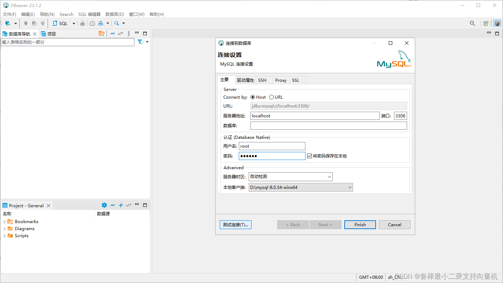Screen dimensions: 503x283
Task: Click the blue database tasks blocks icon
Action: click(x=101, y=23)
